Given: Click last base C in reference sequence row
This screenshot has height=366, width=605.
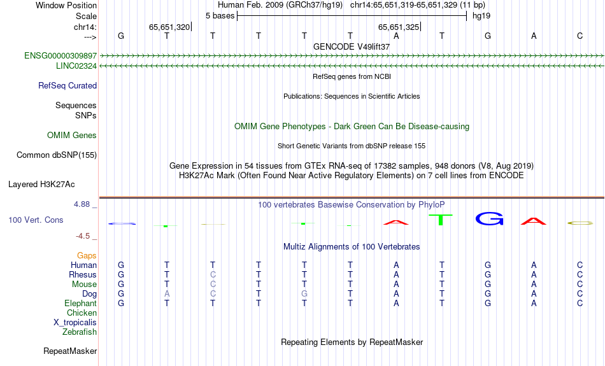Looking at the screenshot, I should coord(580,36).
